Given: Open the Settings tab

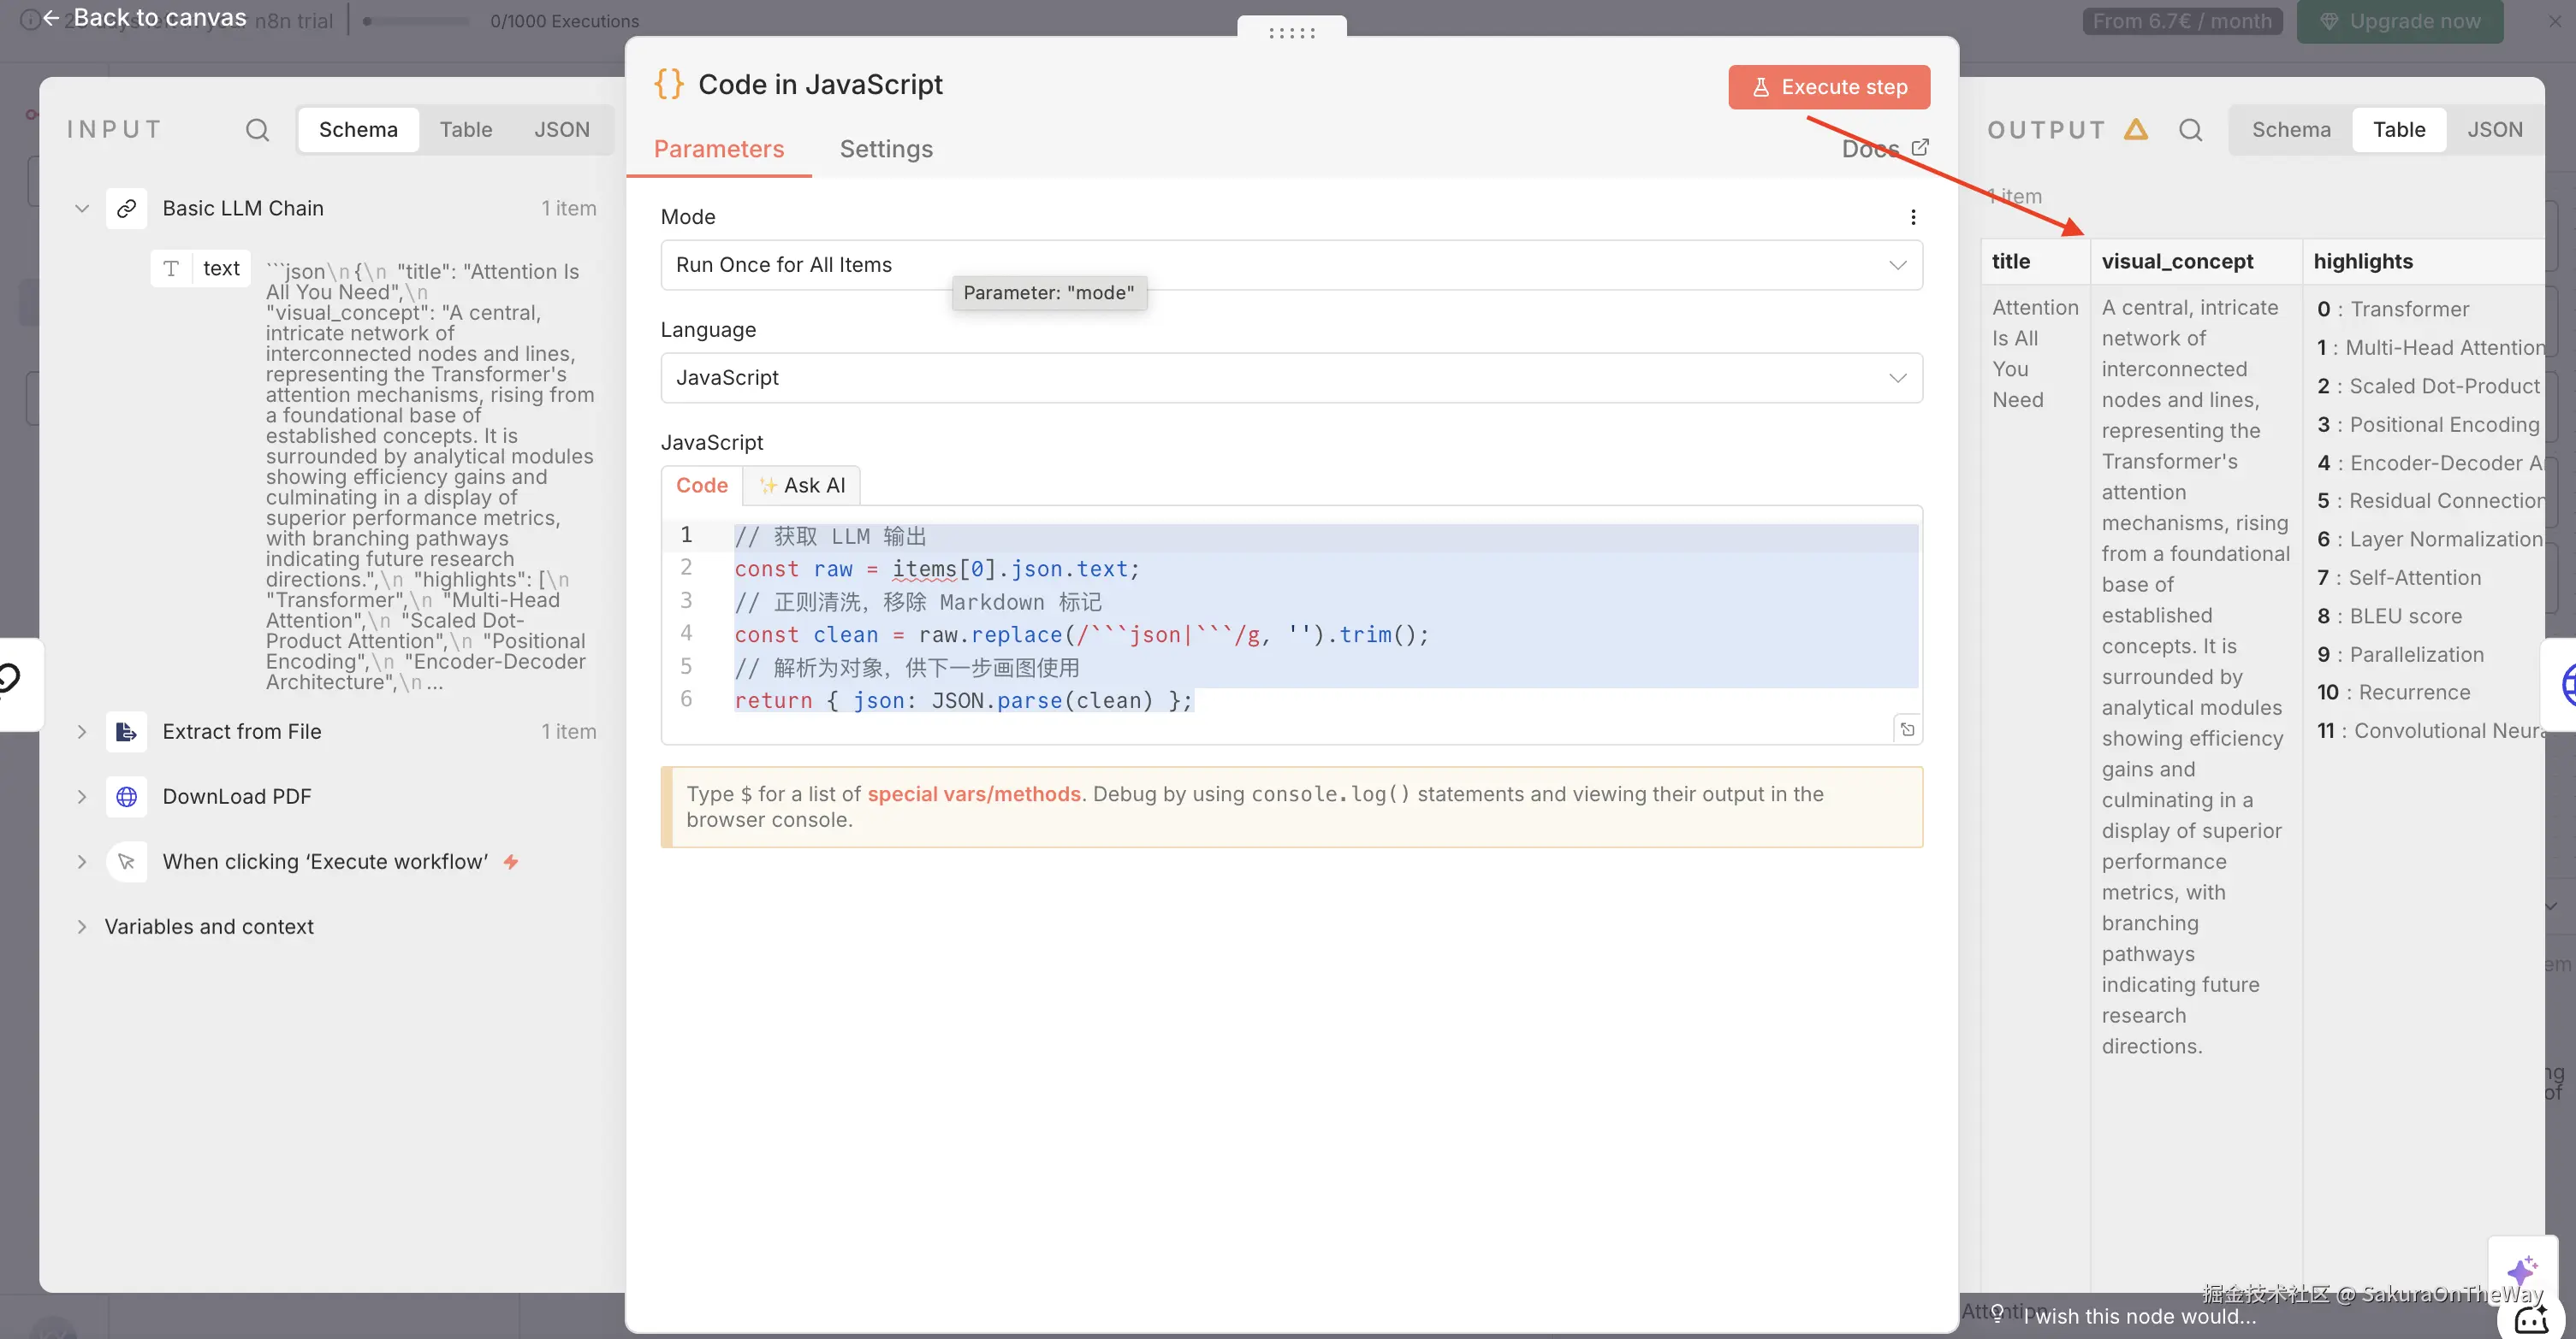Looking at the screenshot, I should point(886,149).
